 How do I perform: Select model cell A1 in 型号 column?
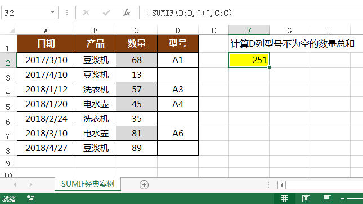tap(178, 60)
